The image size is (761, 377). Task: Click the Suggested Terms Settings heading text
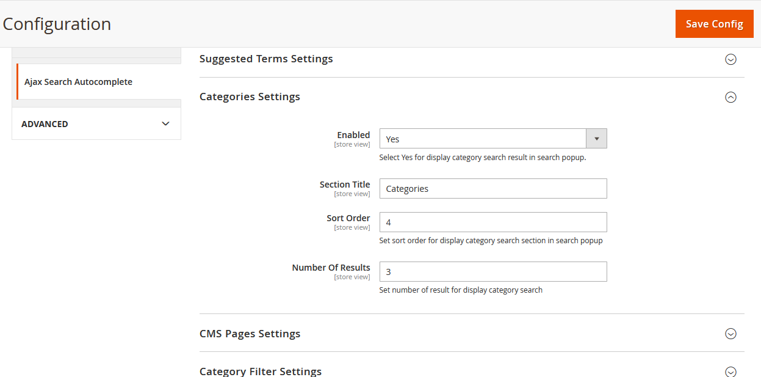[266, 59]
